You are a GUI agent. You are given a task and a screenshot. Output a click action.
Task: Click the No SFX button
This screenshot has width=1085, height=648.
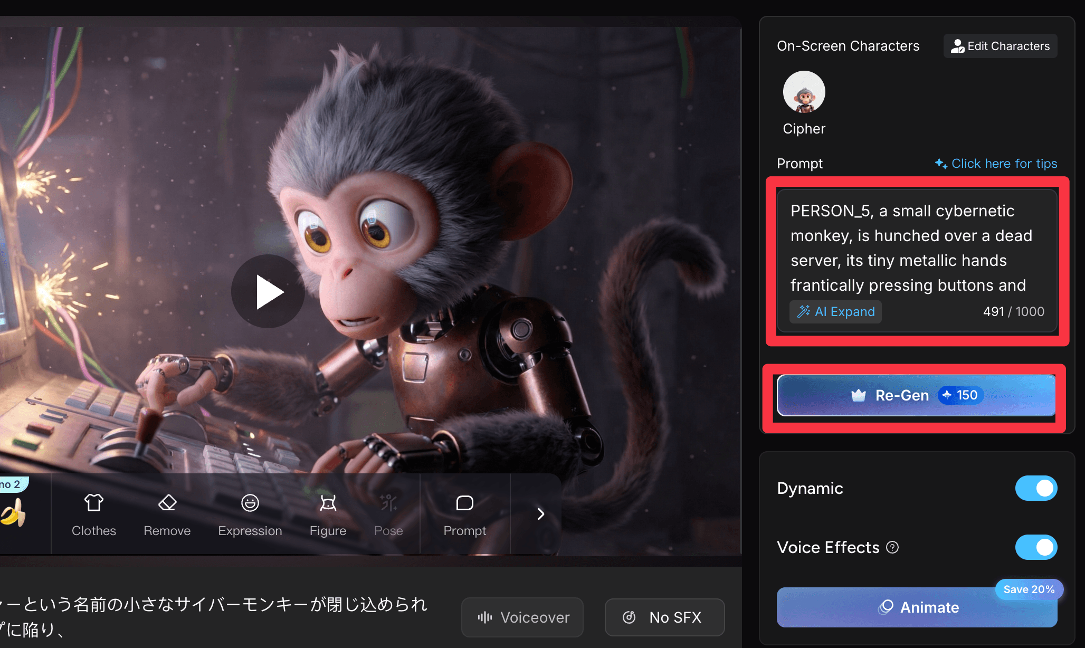coord(664,617)
